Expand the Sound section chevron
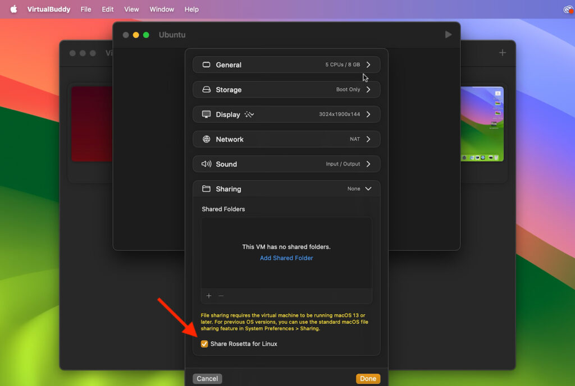 pos(368,164)
